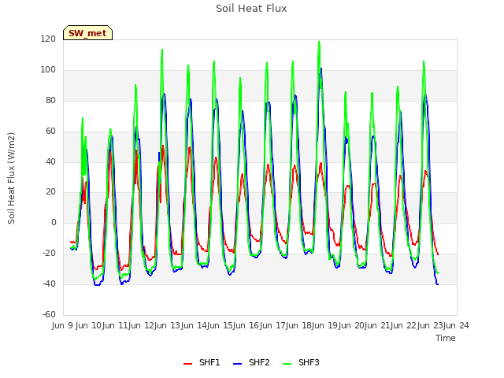Click the x-axis title Time
Viewport: 504px width, 378px height.
tap(445, 338)
